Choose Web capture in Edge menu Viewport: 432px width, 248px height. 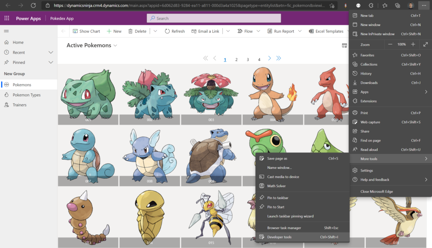click(x=390, y=122)
